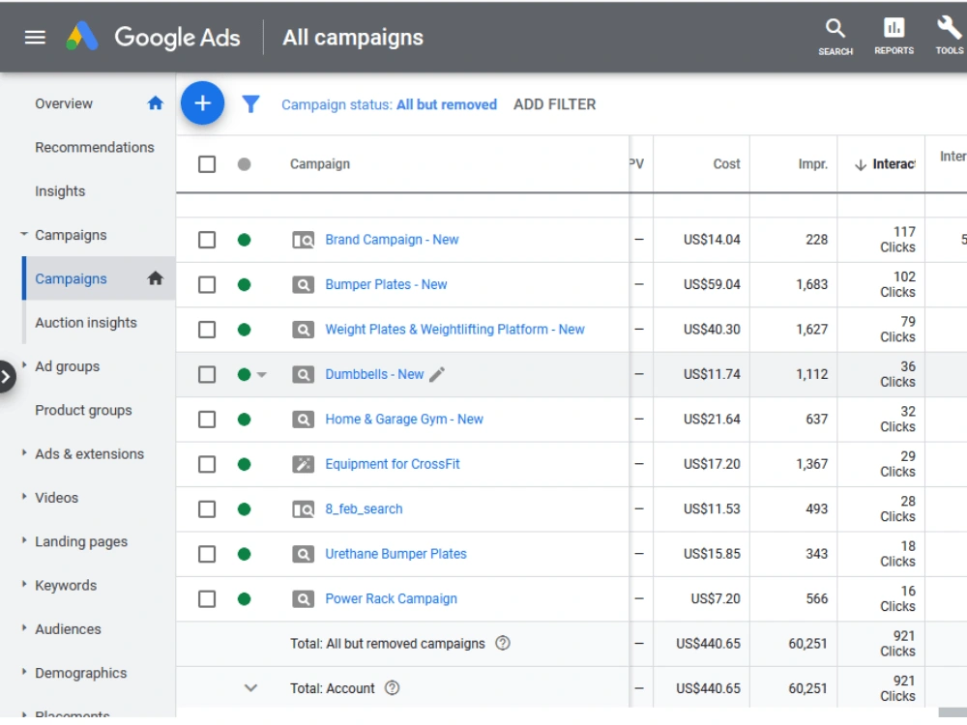Open the hamburger main menu

35,38
